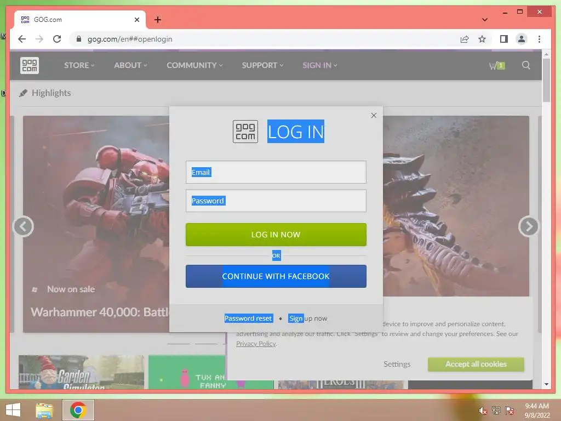The width and height of the screenshot is (561, 421).
Task: Open File Explorer from the taskbar
Action: [44, 410]
